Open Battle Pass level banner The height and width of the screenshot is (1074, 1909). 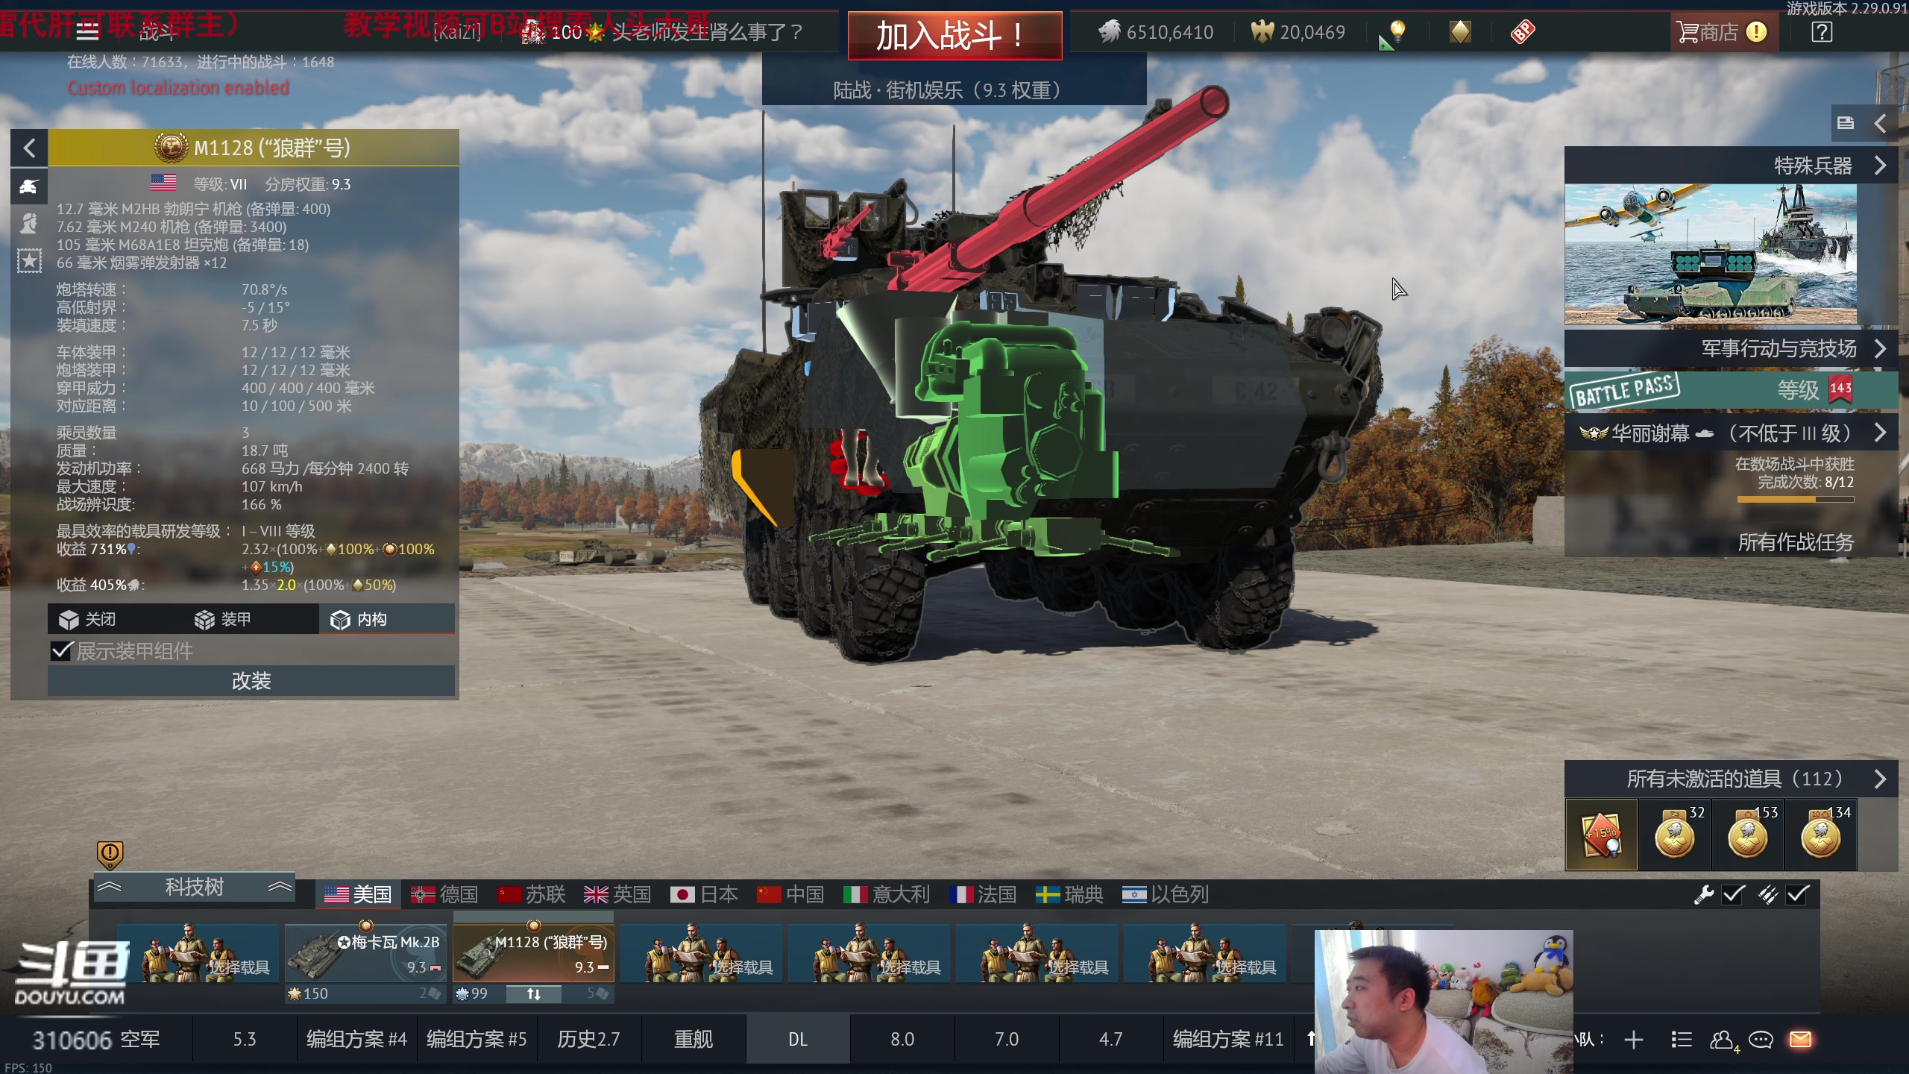click(1731, 390)
